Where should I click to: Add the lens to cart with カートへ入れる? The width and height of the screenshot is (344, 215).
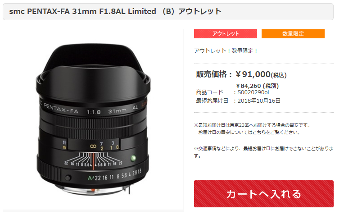(x=263, y=194)
